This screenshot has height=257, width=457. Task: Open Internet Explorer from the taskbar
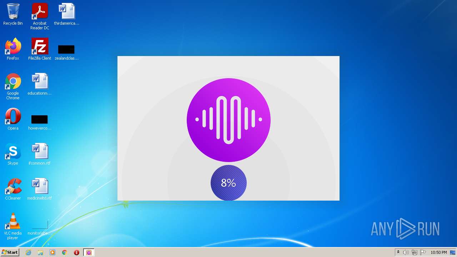[x=28, y=252]
